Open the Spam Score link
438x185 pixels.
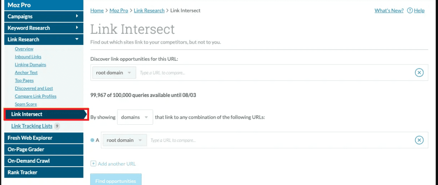(x=26, y=104)
